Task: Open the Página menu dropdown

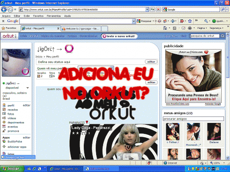Action: pos(202,28)
